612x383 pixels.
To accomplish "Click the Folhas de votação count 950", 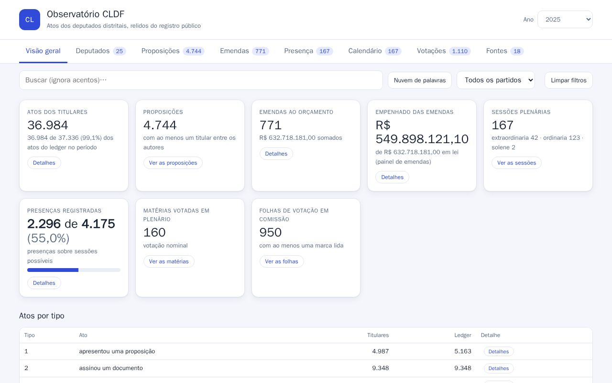I will click(271, 233).
